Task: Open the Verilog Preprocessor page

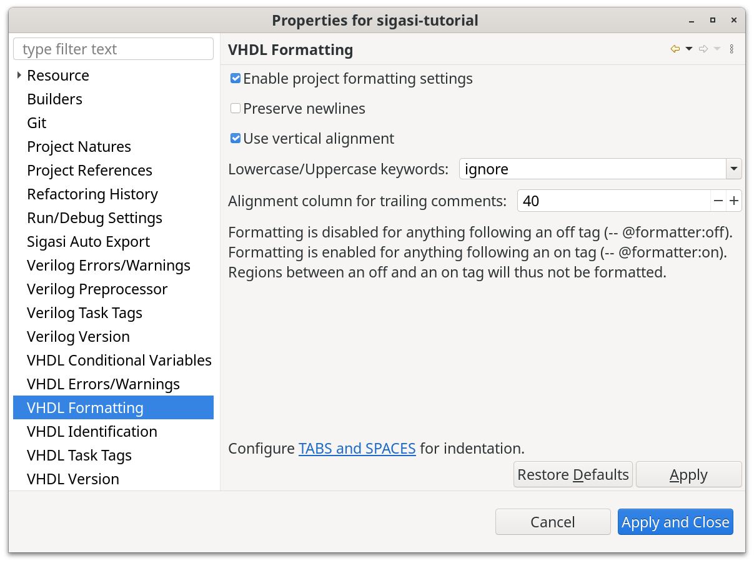Action: tap(97, 289)
